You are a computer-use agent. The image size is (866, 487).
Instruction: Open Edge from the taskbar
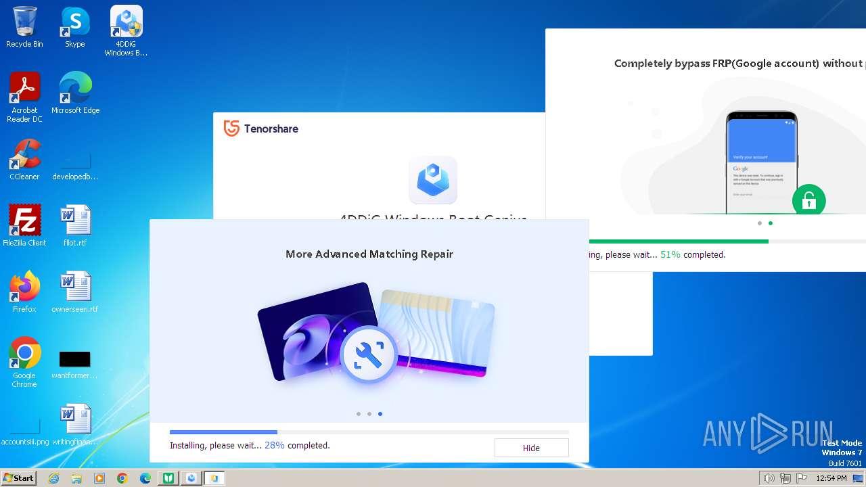pyautogui.click(x=145, y=478)
